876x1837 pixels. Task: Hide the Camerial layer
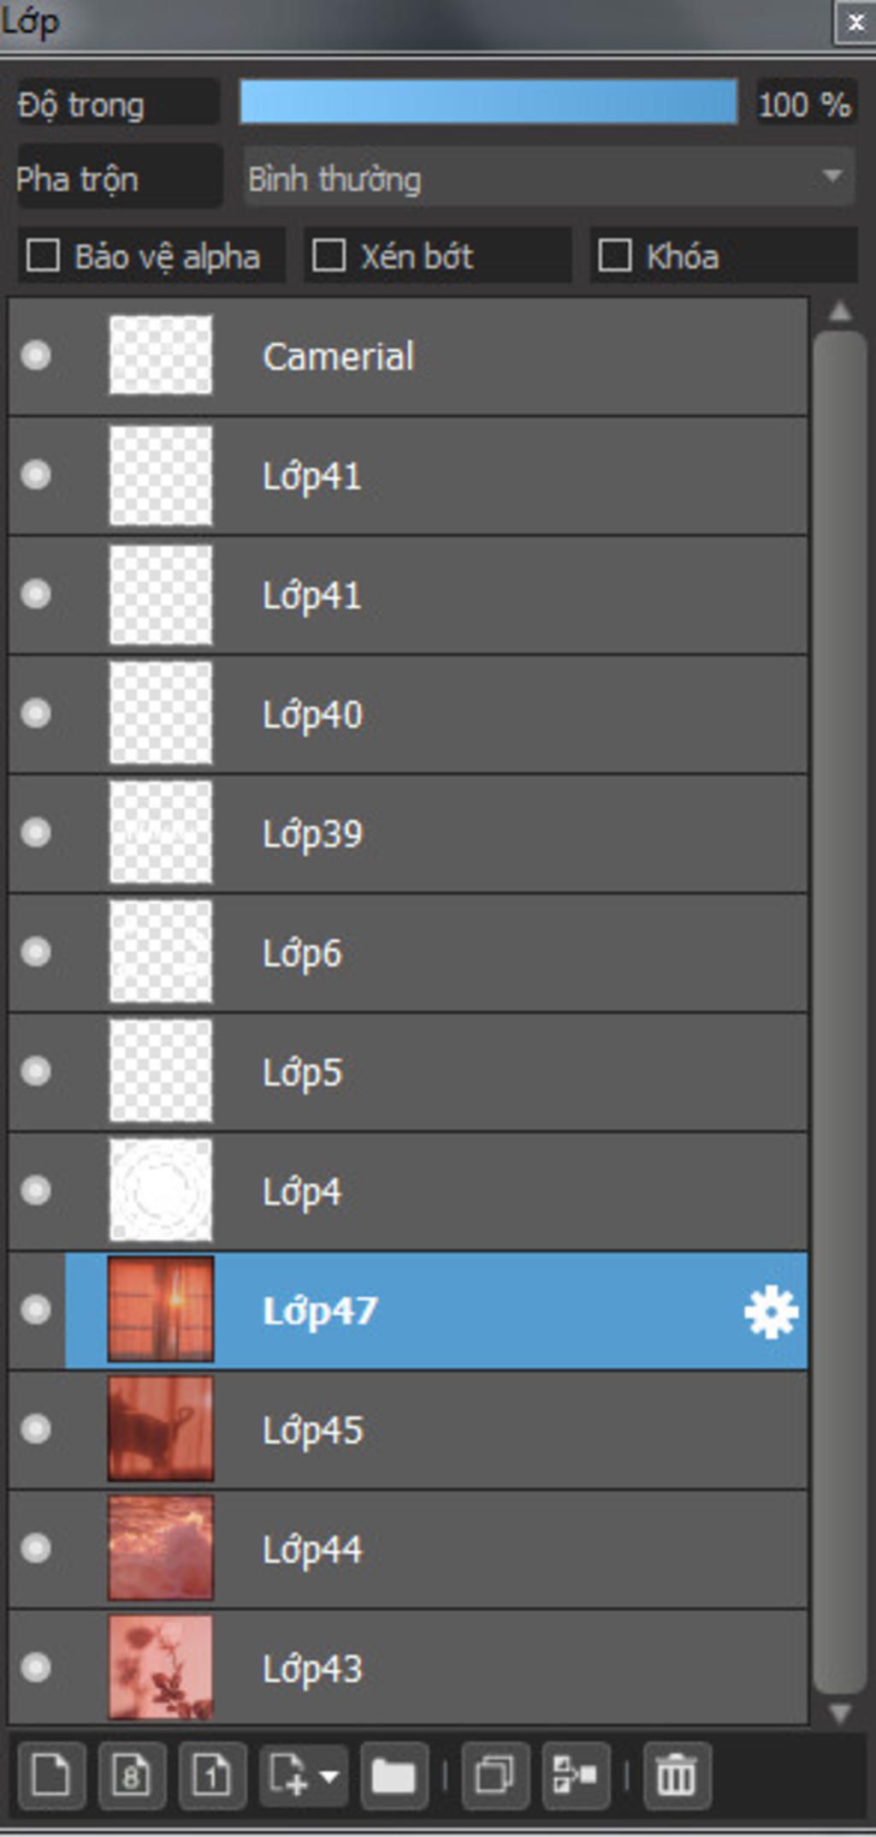point(36,355)
